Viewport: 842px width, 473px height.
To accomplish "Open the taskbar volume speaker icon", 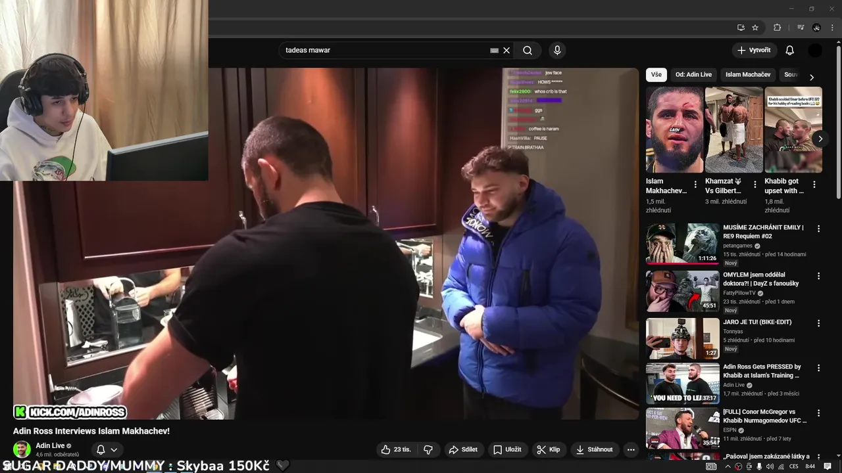I will coord(770,466).
